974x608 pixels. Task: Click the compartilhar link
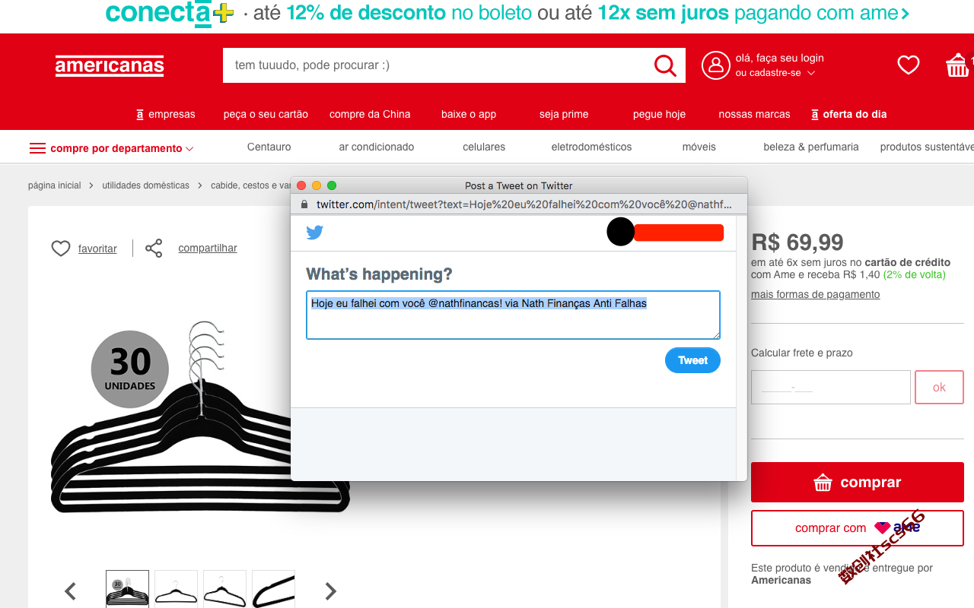(x=208, y=248)
